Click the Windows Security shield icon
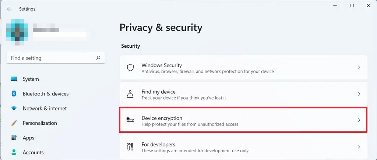 tap(130, 68)
